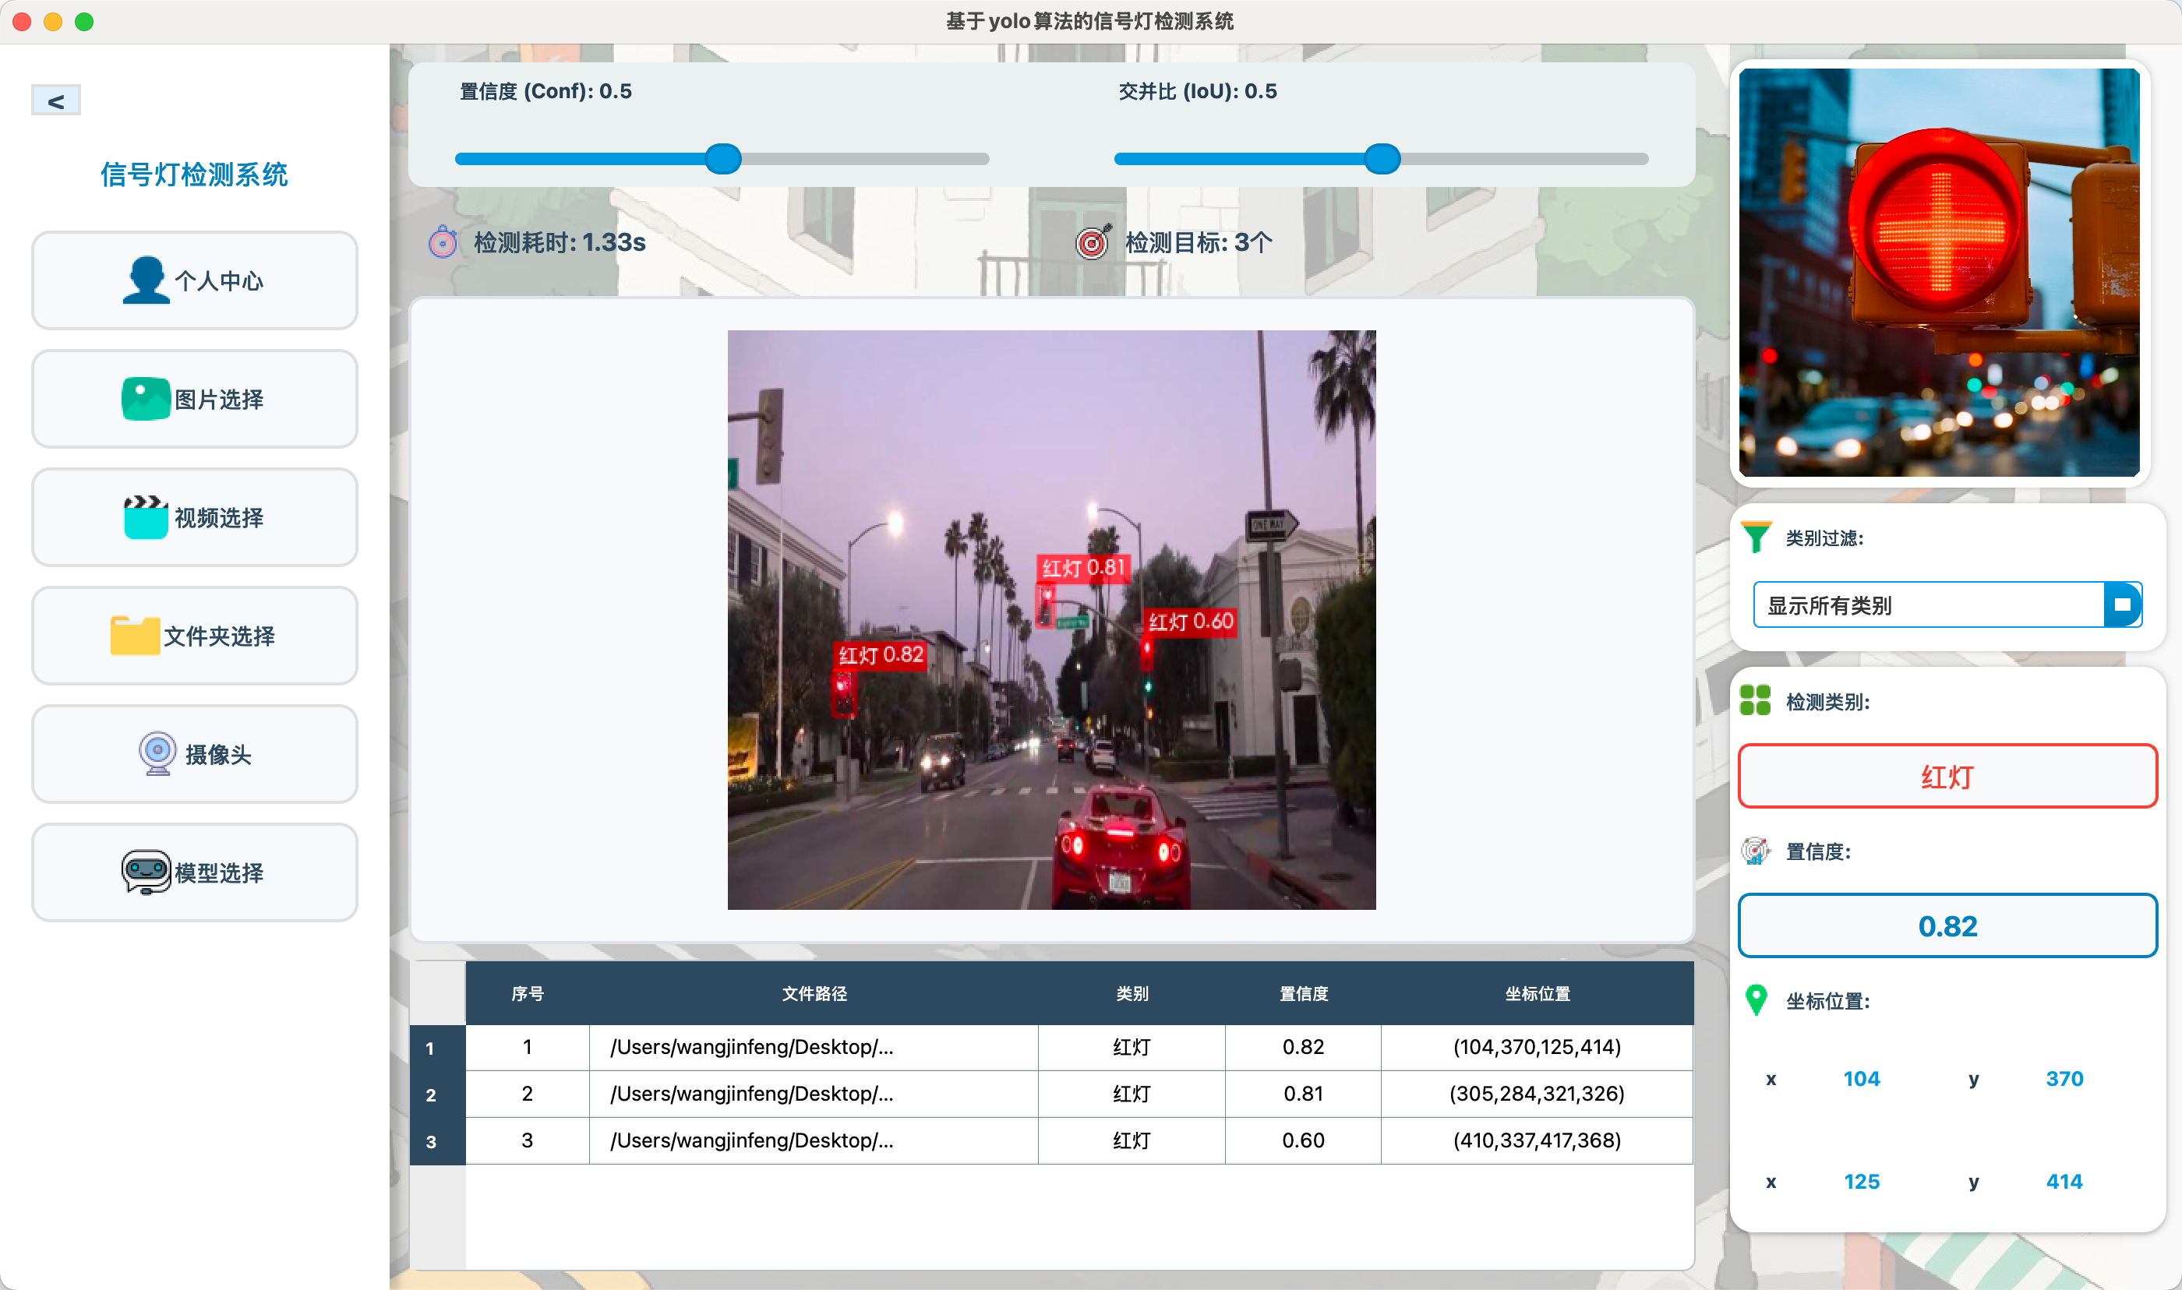Click the stopwatch icon beside 检测耗时
The width and height of the screenshot is (2182, 1290).
[x=443, y=242]
